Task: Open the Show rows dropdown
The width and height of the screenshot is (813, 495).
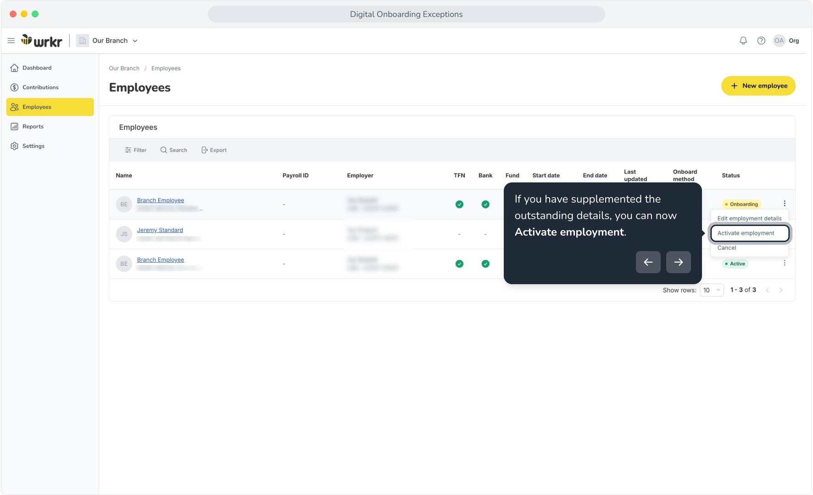Action: [x=712, y=290]
